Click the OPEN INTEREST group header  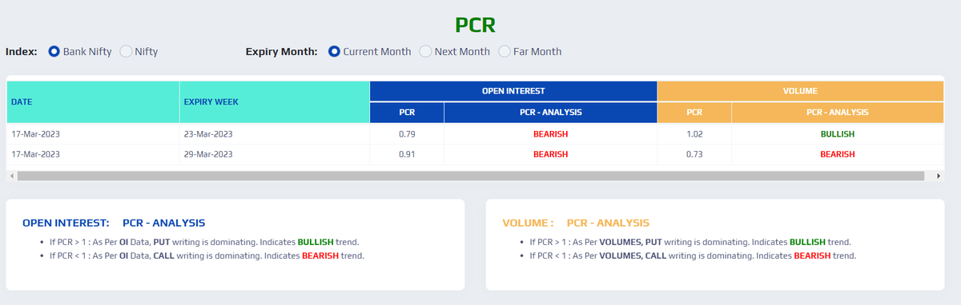513,91
